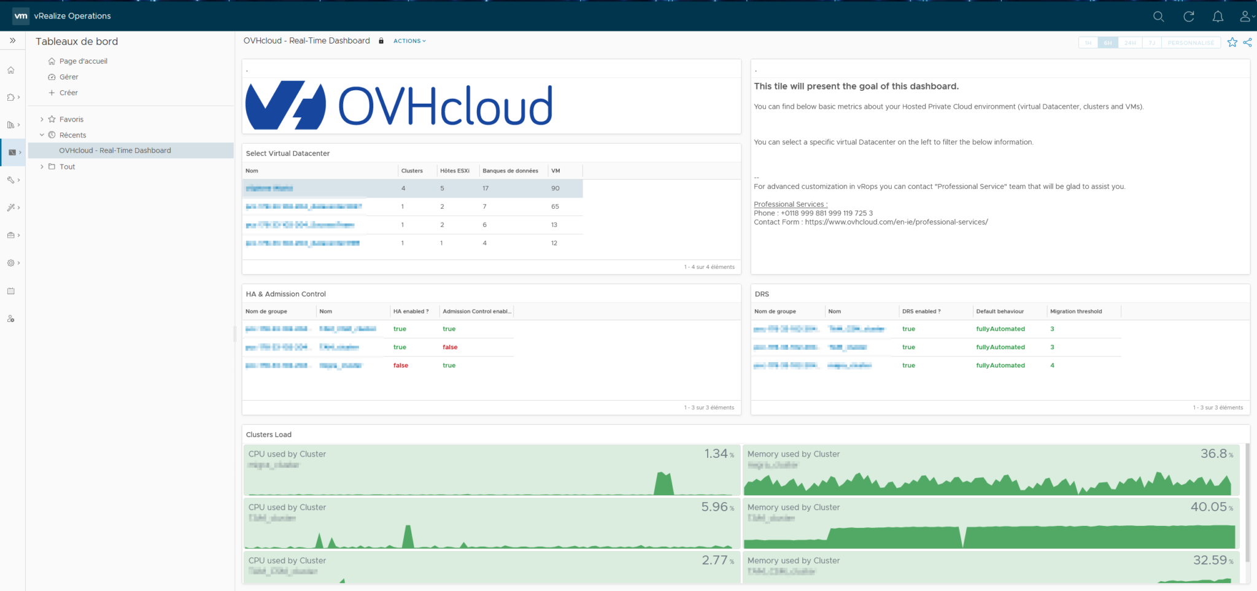Open the global search icon
This screenshot has width=1257, height=591.
pyautogui.click(x=1159, y=17)
